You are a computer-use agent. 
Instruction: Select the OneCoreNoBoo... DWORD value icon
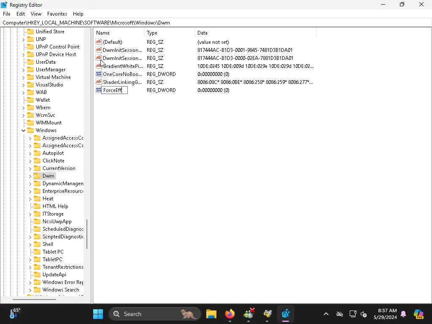tap(99, 74)
